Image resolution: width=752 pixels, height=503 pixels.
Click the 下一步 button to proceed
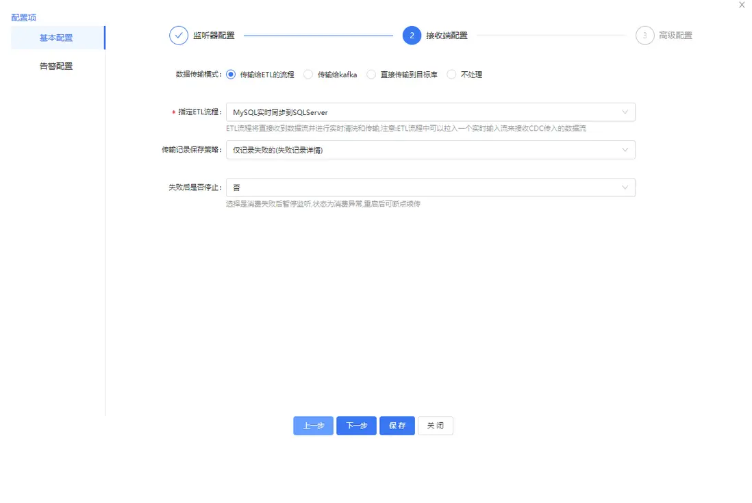click(356, 425)
